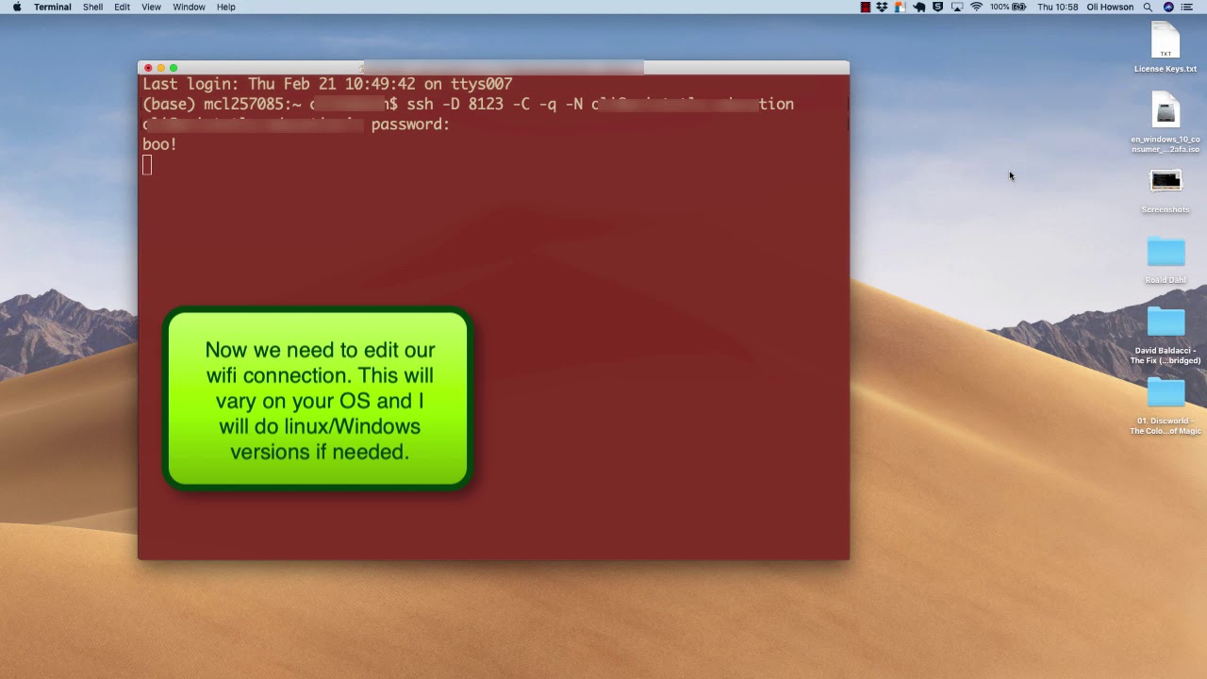Minimize the Terminal window

click(x=160, y=68)
